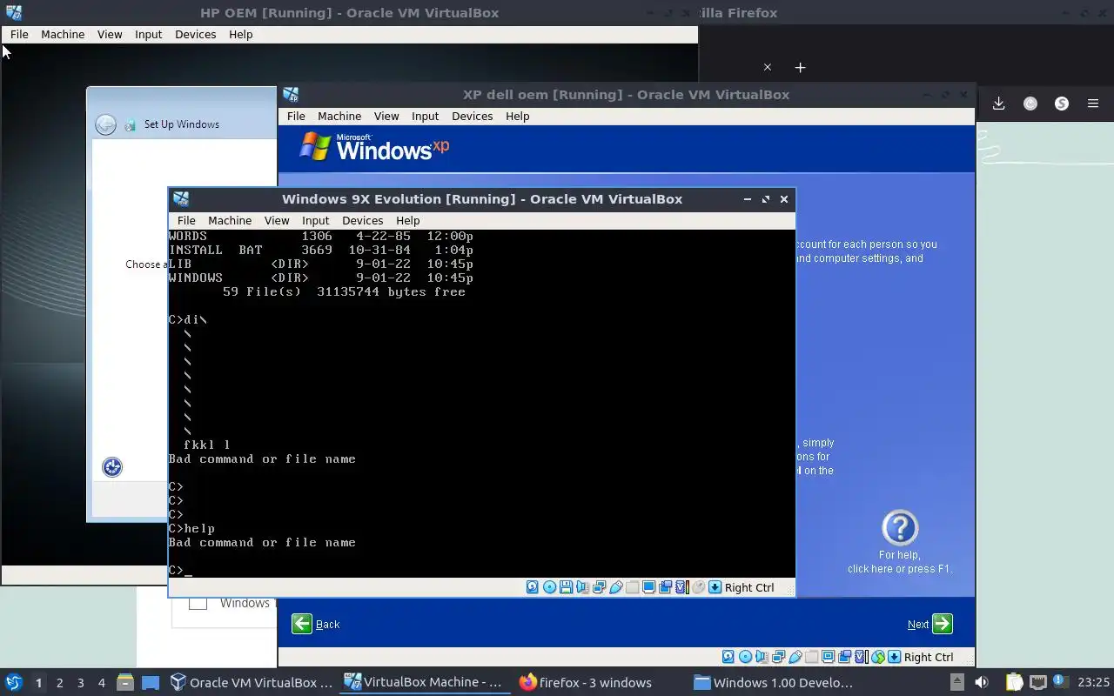Open View menu in HP OEM window

coord(110,34)
